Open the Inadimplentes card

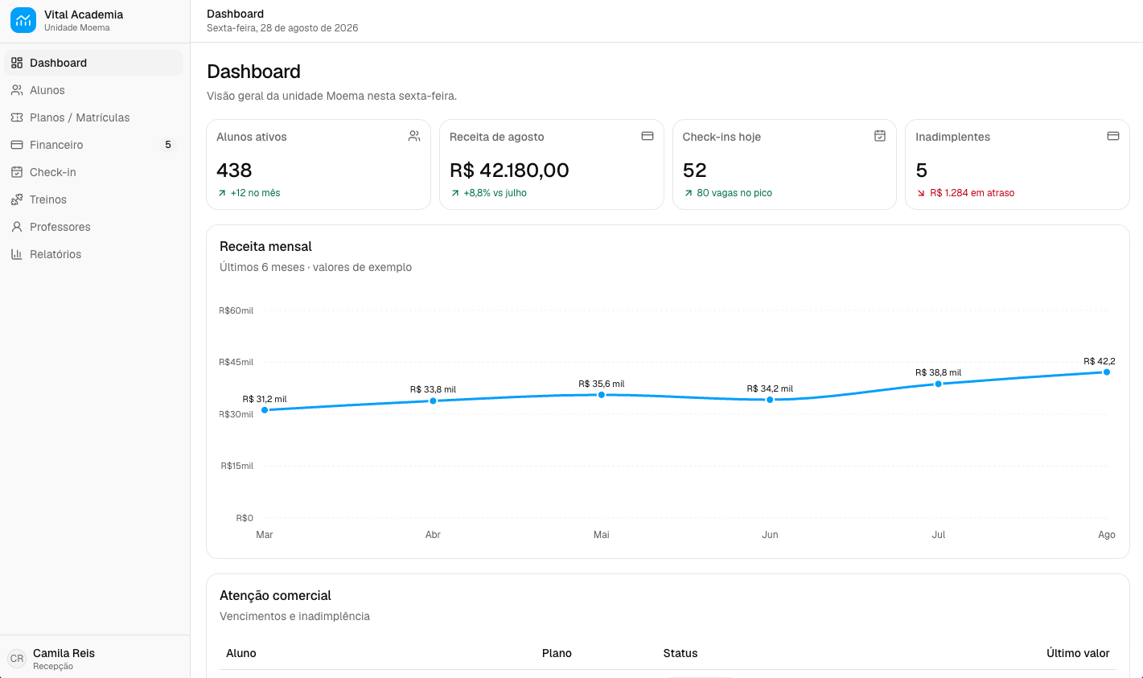pos(1018,165)
